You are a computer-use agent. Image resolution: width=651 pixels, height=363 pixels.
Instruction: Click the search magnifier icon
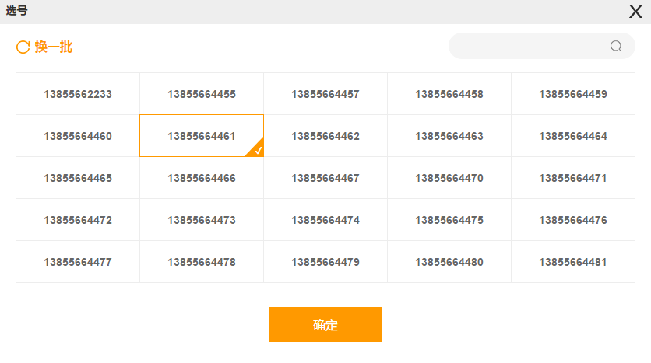pos(616,46)
